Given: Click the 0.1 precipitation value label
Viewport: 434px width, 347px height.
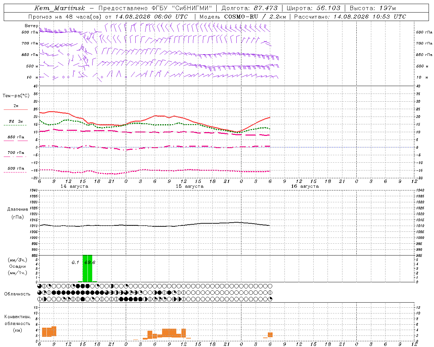Looking at the screenshot, I should click(75, 262).
